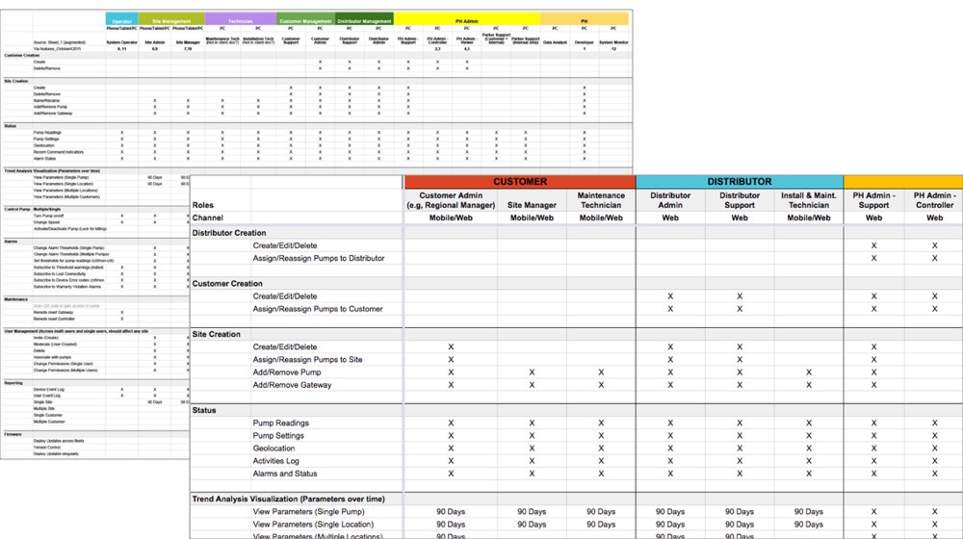This screenshot has height=539, width=963.
Task: Select the Install & Maint. Technician column header
Action: point(809,200)
